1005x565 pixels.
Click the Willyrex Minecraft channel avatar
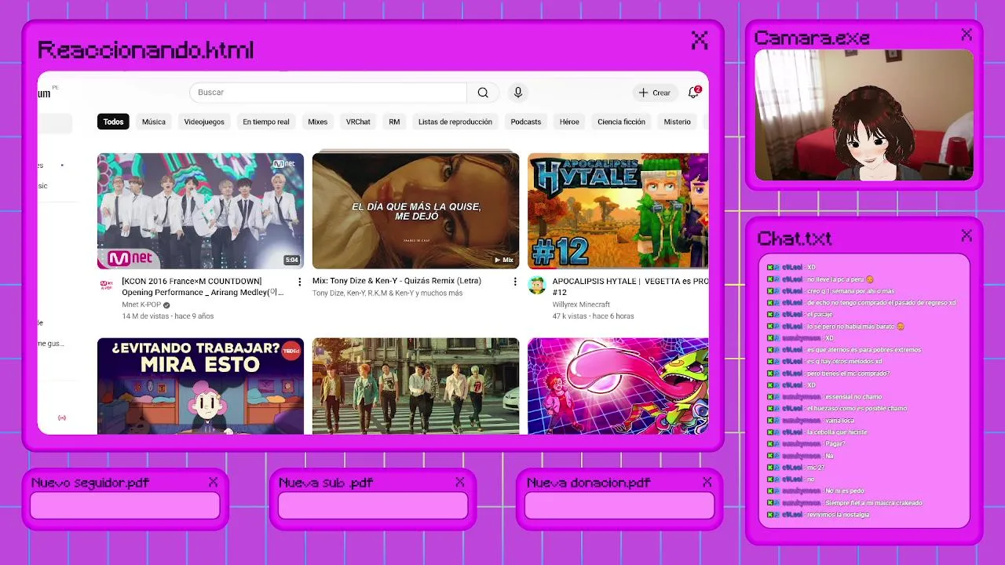(537, 285)
